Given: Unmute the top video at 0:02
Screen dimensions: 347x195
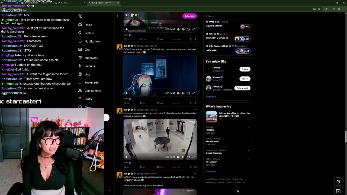Looking at the screenshot, I should click(178, 29).
